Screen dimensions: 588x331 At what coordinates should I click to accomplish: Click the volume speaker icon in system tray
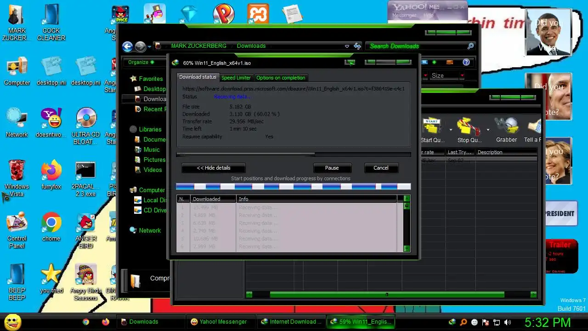[x=507, y=322]
